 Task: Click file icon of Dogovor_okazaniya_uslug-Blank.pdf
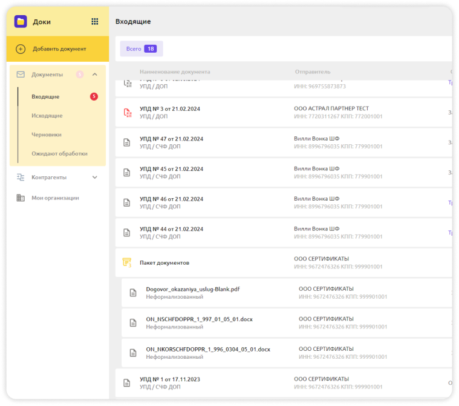pos(133,293)
